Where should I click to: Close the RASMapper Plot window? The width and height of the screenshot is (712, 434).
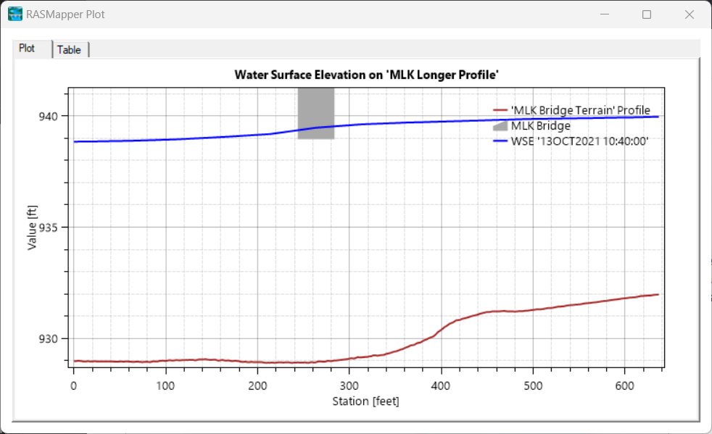pos(689,14)
